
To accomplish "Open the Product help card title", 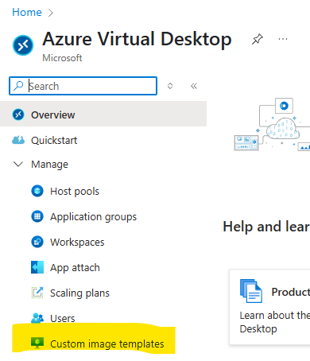I will tap(291, 292).
